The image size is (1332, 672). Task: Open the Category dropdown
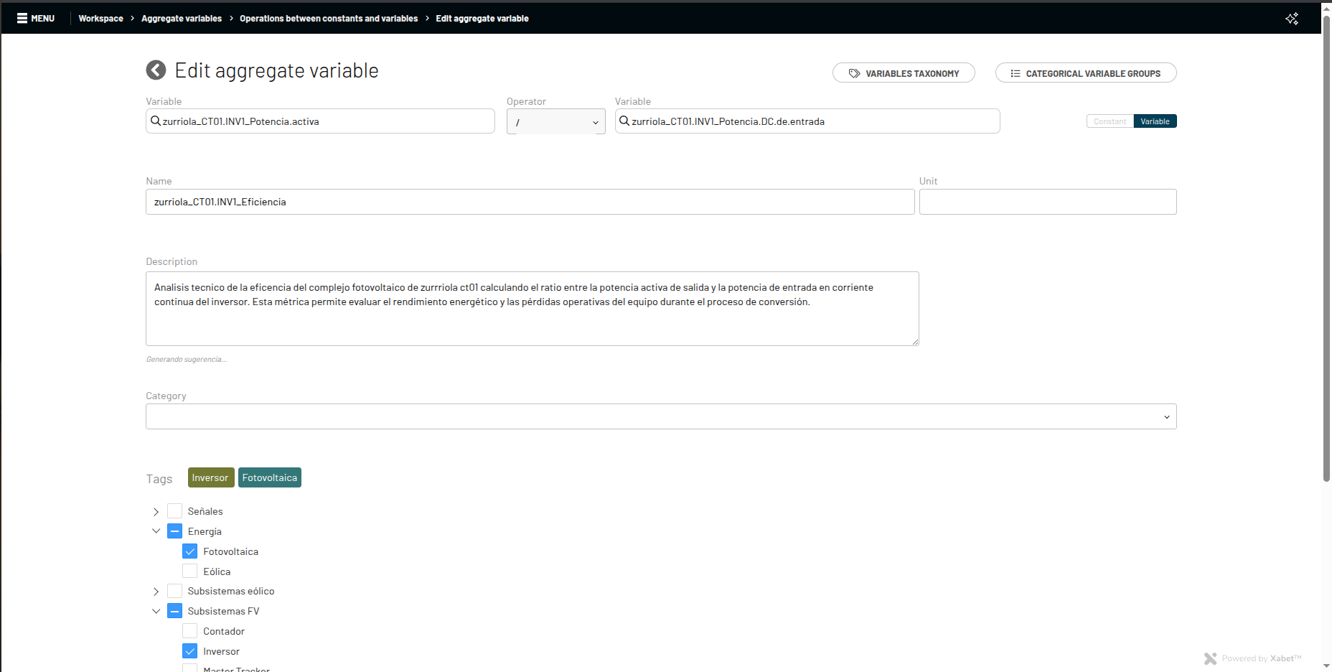click(x=661, y=416)
